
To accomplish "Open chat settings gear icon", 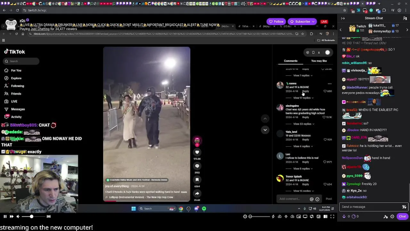I will (x=392, y=217).
